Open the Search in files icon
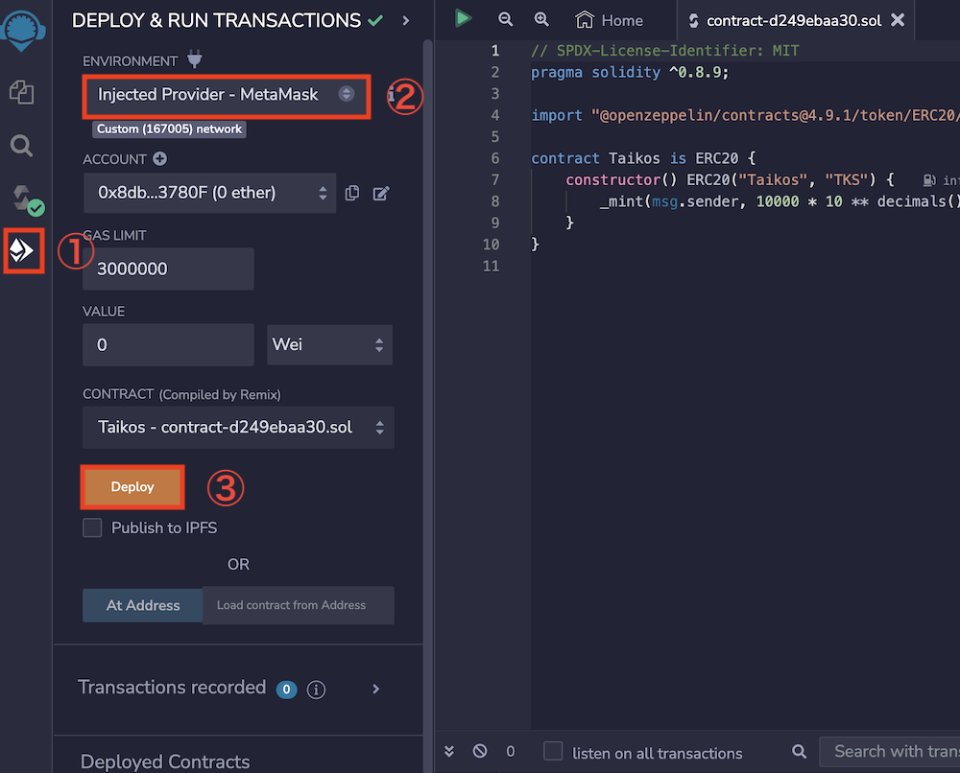 [21, 146]
